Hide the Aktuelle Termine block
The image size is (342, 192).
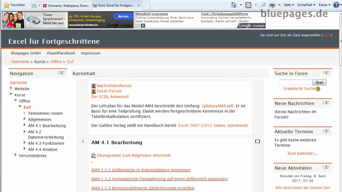pyautogui.click(x=324, y=131)
